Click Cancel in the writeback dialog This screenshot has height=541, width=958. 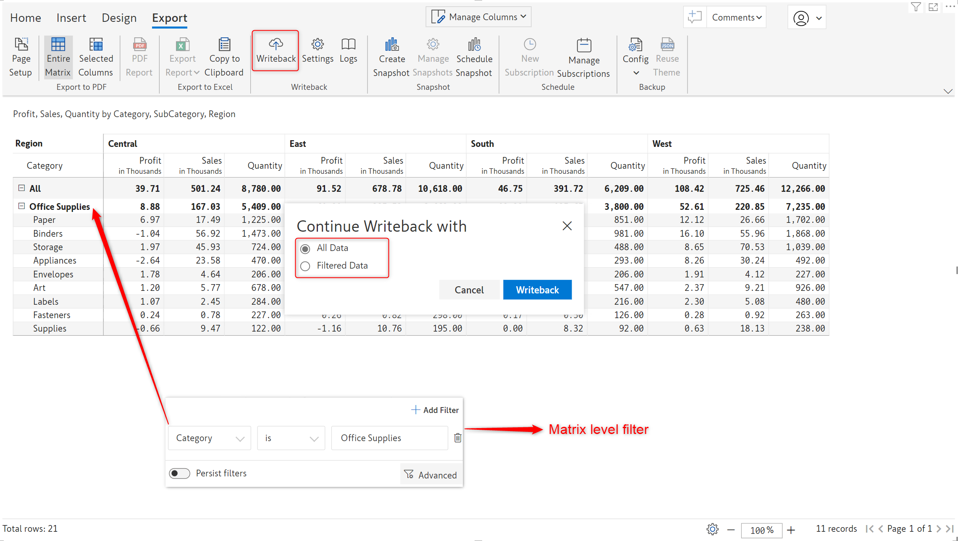469,290
